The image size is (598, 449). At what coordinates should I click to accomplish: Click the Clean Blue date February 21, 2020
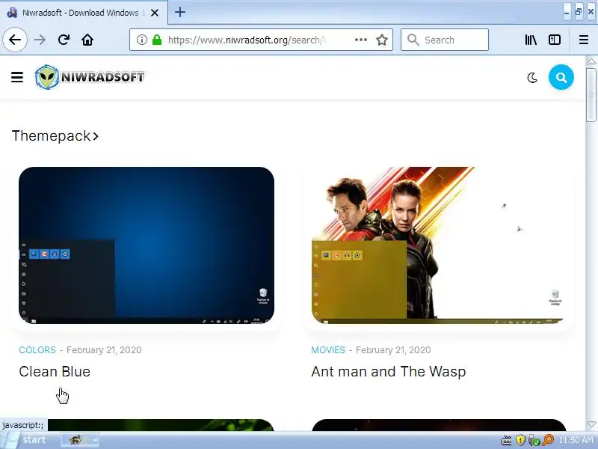[104, 350]
